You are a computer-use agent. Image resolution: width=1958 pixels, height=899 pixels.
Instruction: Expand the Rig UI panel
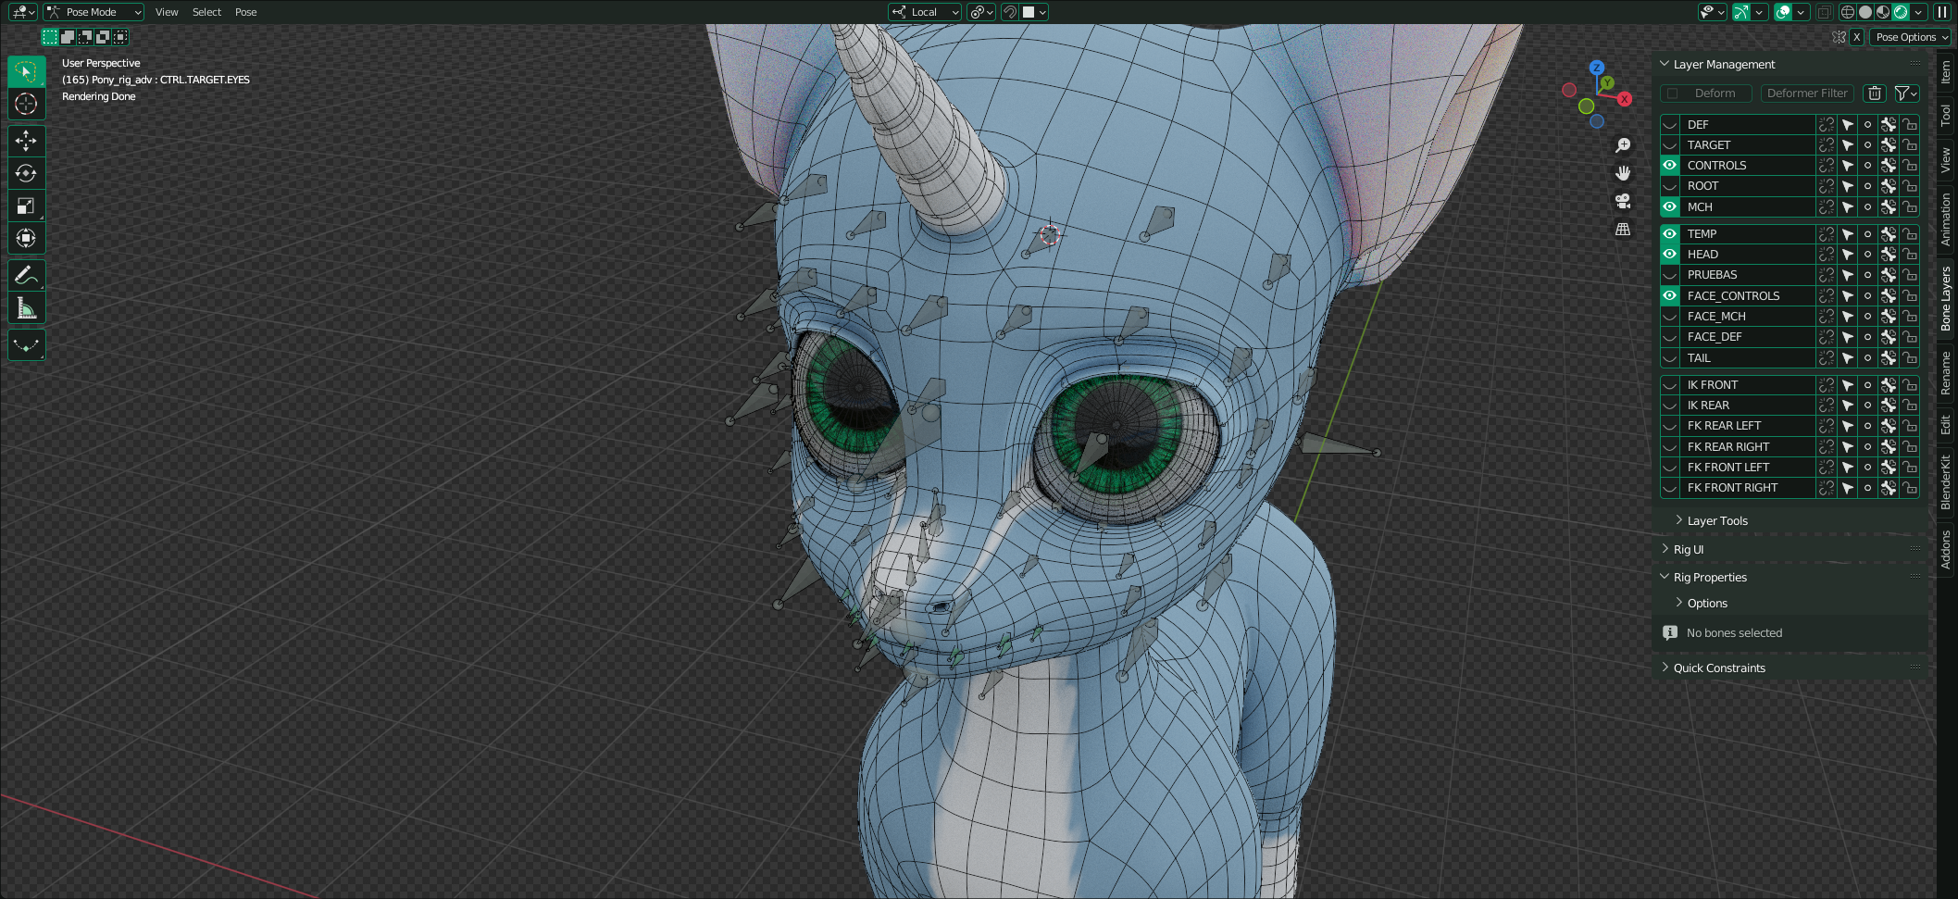click(x=1665, y=549)
